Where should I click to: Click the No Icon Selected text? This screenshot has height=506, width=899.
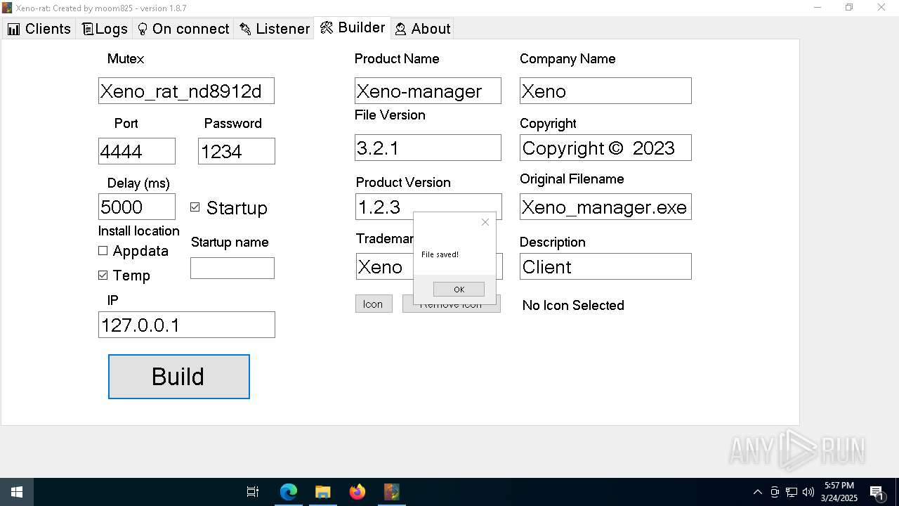573,305
